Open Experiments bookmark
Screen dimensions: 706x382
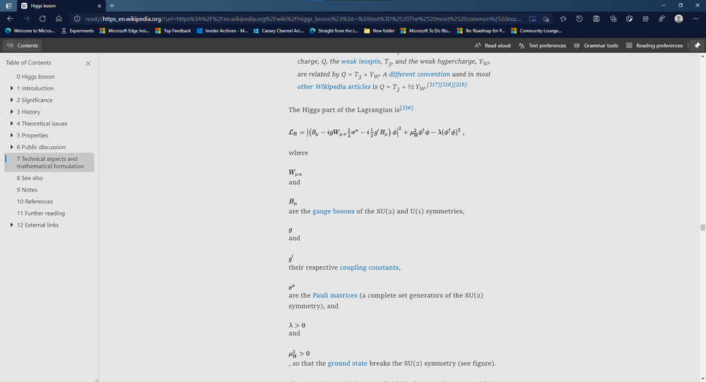click(x=77, y=30)
